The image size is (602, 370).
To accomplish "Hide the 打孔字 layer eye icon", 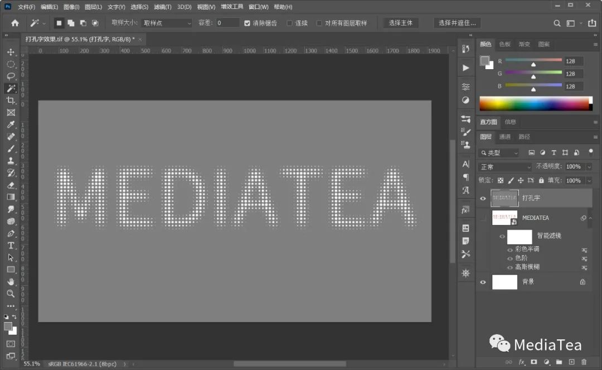I will click(x=483, y=198).
